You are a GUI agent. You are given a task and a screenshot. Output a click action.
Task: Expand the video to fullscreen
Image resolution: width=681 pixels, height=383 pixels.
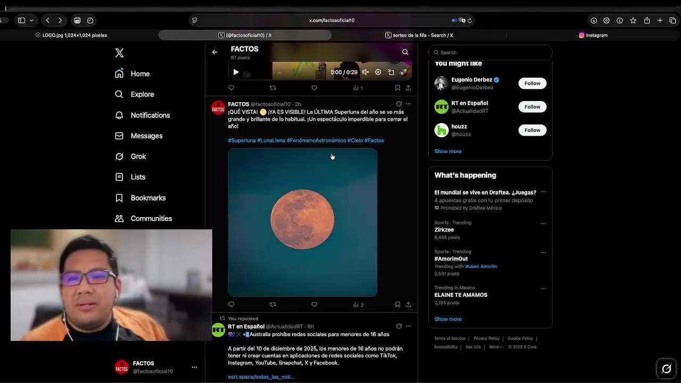tap(403, 72)
